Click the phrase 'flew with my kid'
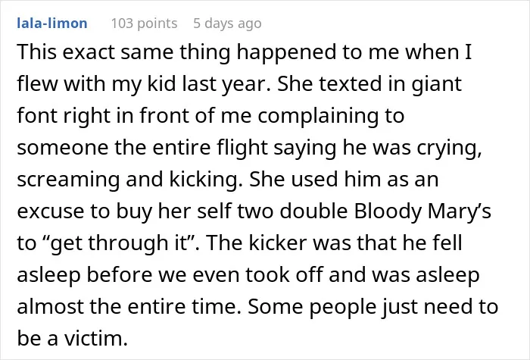The width and height of the screenshot is (530, 360). tap(96, 84)
